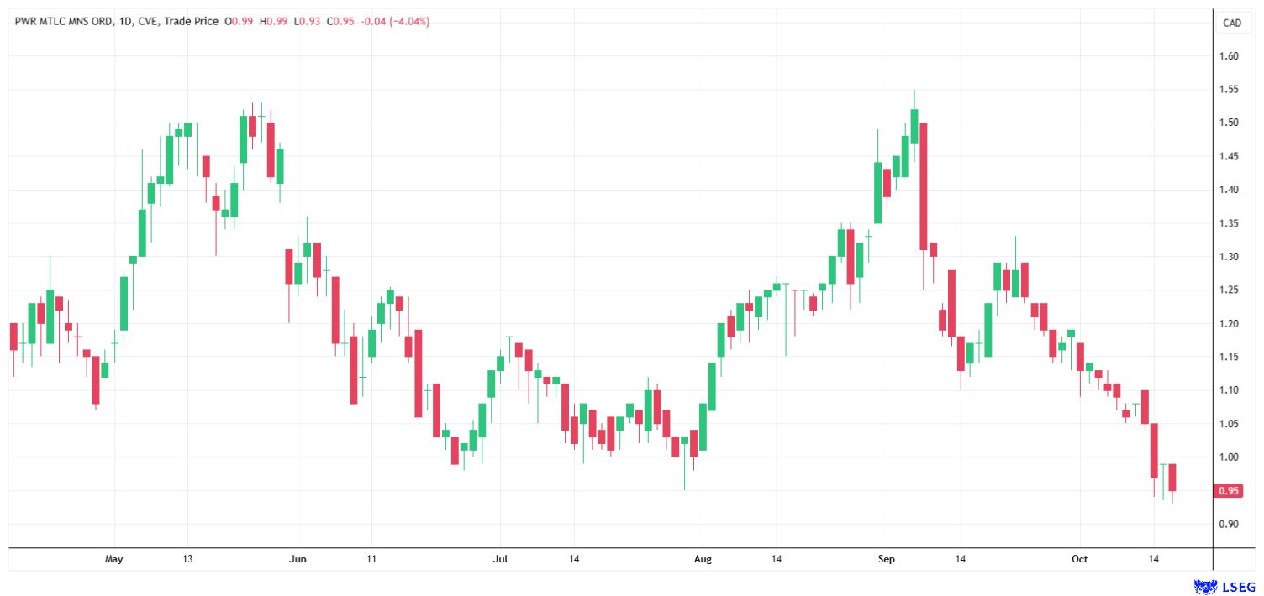The width and height of the screenshot is (1264, 596).
Task: Click the 1.30 price axis label
Action: (x=1229, y=257)
